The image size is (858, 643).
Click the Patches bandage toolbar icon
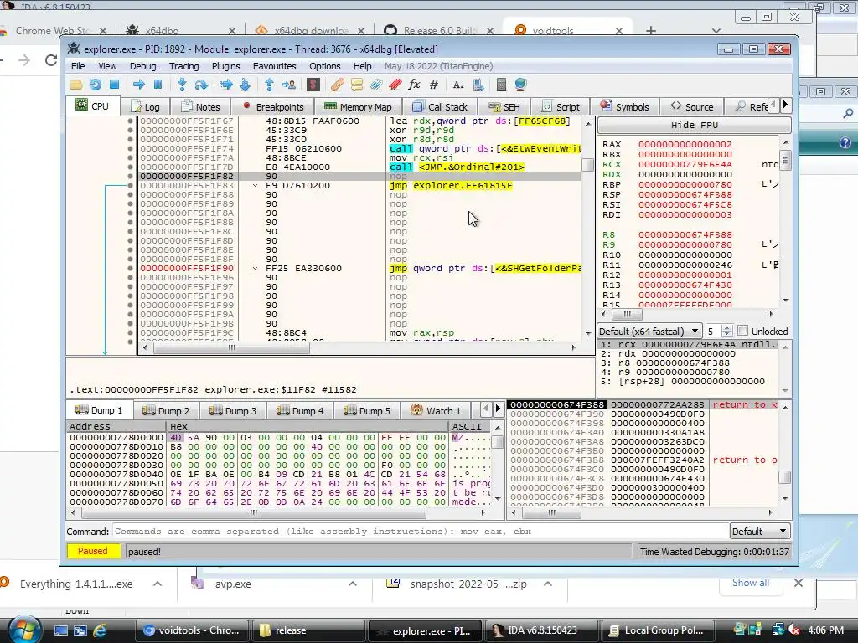click(337, 85)
